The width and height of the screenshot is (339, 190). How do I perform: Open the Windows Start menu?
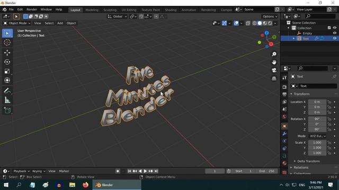tap(6, 185)
